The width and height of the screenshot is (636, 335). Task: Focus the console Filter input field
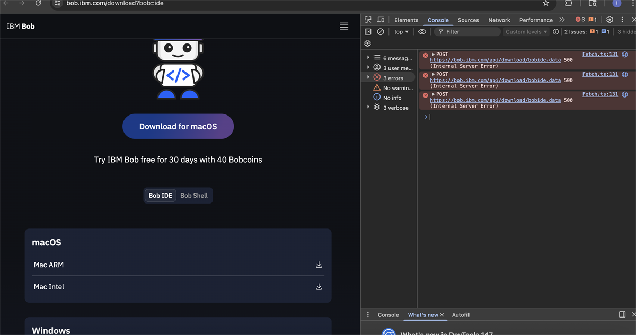click(x=467, y=32)
